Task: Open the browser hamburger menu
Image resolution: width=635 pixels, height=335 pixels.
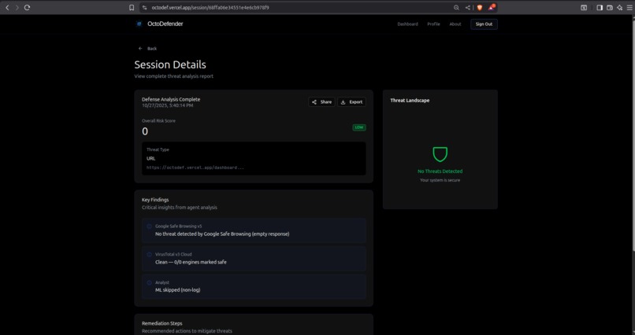Action: click(x=629, y=7)
